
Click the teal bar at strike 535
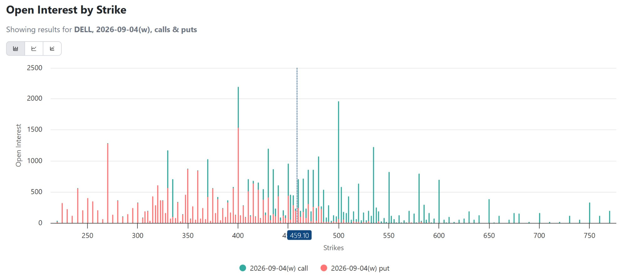(x=373, y=185)
